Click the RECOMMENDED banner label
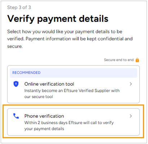This screenshot has height=144, width=148. (26, 73)
